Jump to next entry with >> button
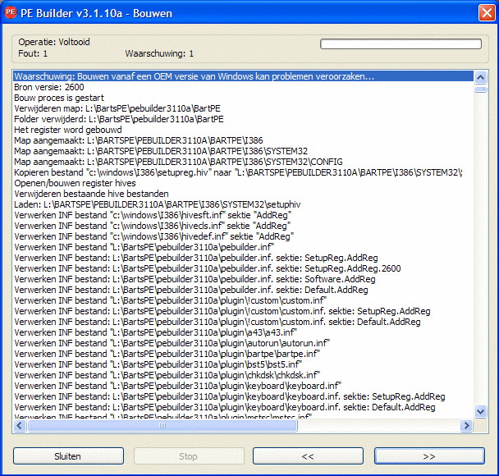Image resolution: width=499 pixels, height=476 pixels. pos(429,456)
